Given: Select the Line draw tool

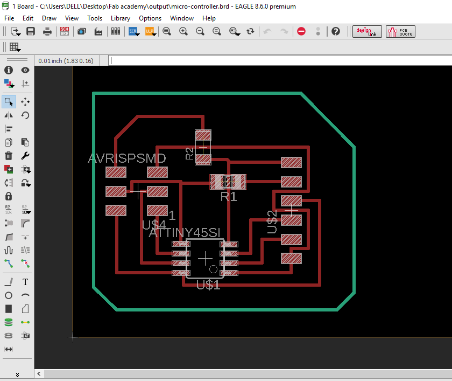Looking at the screenshot, I should tap(9, 282).
